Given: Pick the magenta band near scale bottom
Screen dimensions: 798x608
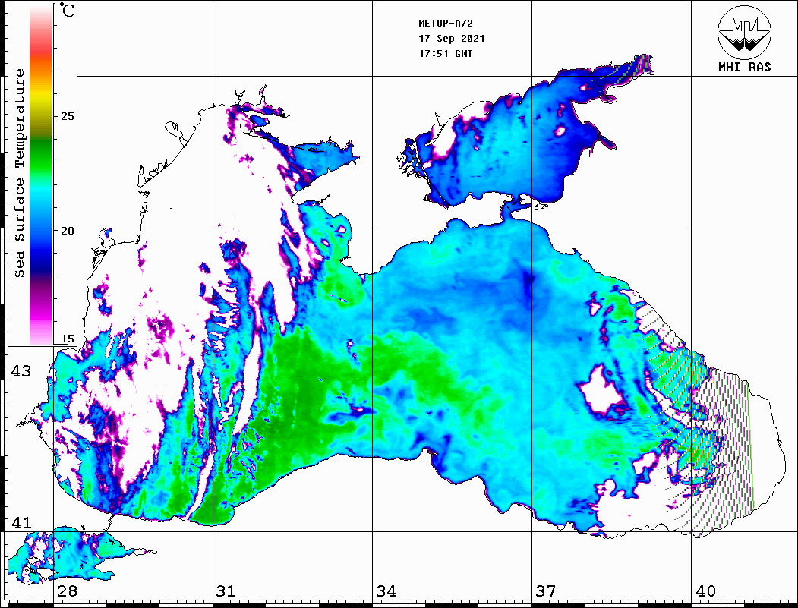Looking at the screenshot, I should (40, 315).
